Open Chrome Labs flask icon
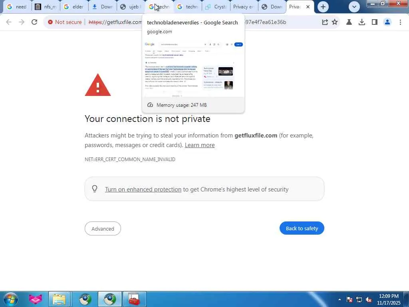Image resolution: width=409 pixels, height=307 pixels. pyautogui.click(x=349, y=22)
